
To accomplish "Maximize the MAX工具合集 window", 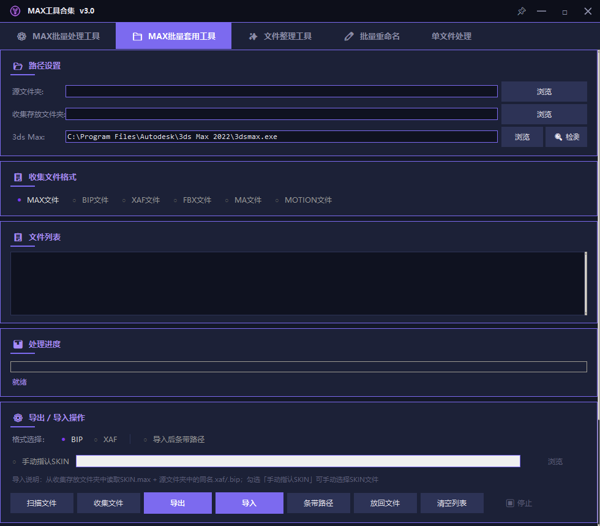I will pyautogui.click(x=564, y=12).
